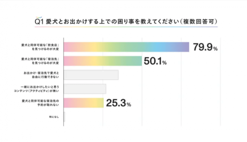Click the 特になし axis label

point(55,116)
